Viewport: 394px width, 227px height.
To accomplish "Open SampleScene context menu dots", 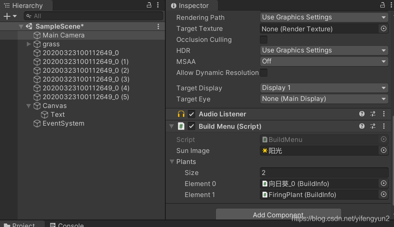I will point(158,26).
